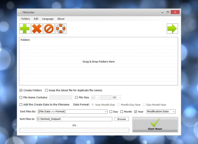Open the Language menu
Viewport: 198px width, 144px height.
pyautogui.click(x=48, y=19)
